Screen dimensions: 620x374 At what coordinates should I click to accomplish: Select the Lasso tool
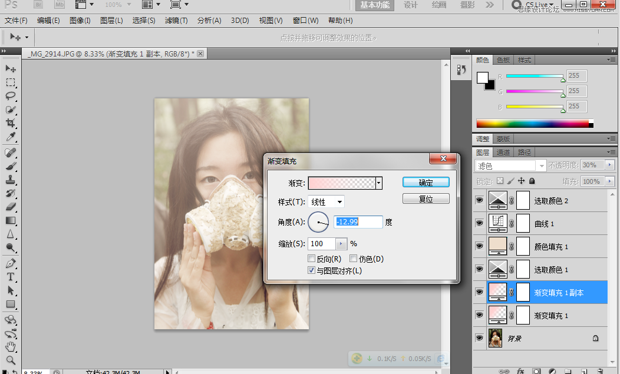(11, 95)
